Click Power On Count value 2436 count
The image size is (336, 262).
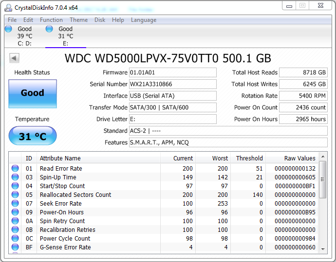click(303, 107)
